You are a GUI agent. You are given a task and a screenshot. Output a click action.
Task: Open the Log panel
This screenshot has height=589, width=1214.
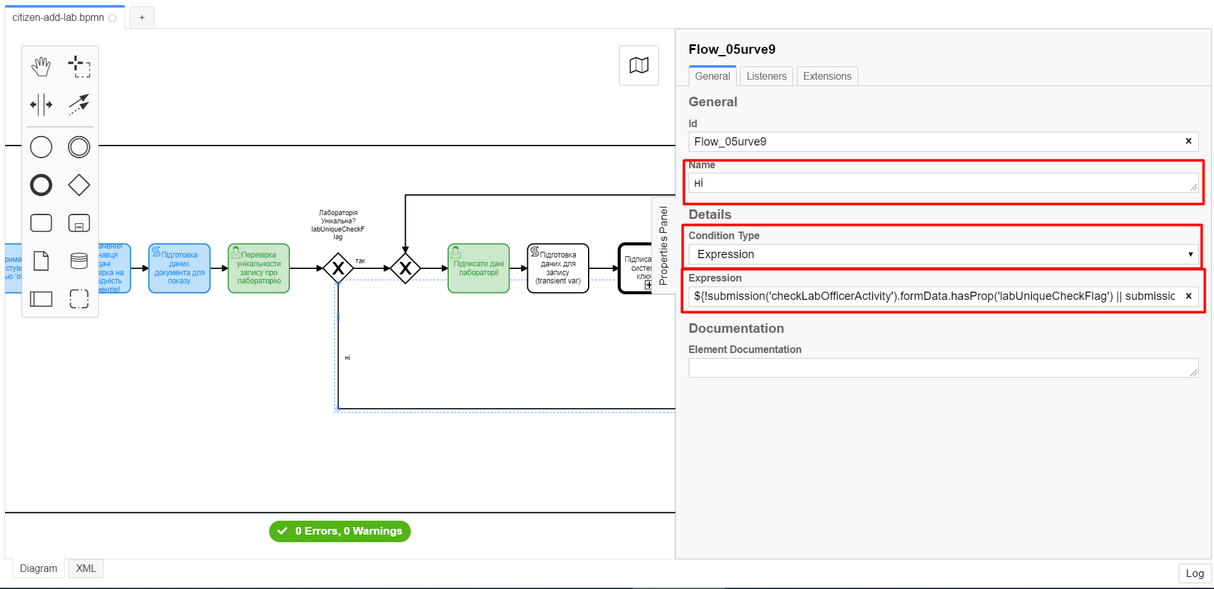click(1194, 573)
